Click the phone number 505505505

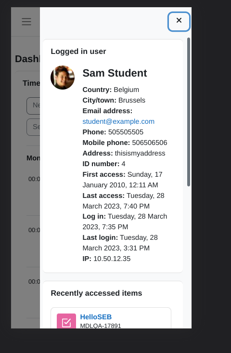click(x=126, y=132)
